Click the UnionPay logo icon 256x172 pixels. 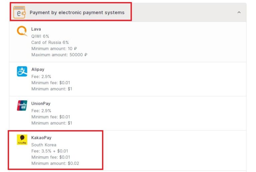22,105
